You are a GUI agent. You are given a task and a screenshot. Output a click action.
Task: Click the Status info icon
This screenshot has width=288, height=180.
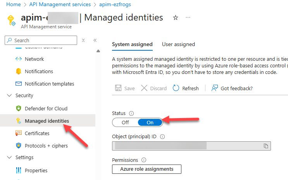(131, 113)
